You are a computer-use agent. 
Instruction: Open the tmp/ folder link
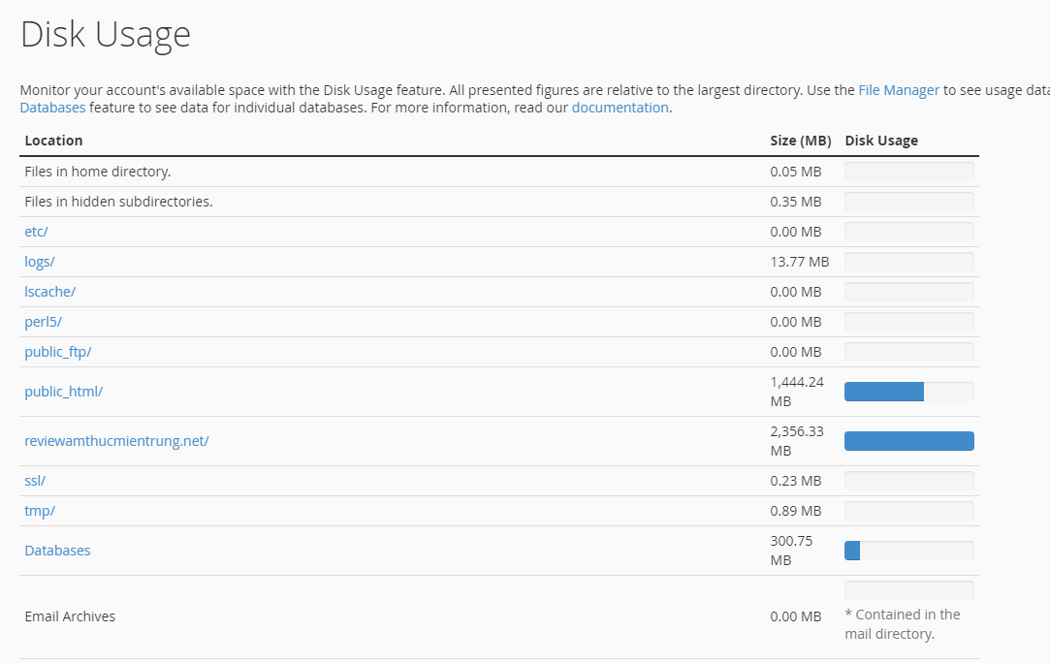tap(40, 511)
